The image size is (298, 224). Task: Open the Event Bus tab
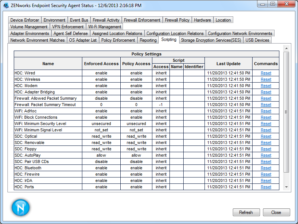click(79, 20)
